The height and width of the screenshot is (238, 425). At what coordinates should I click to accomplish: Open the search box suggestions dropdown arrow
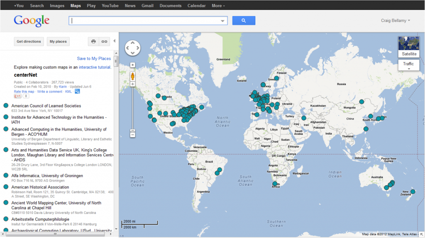[222, 21]
